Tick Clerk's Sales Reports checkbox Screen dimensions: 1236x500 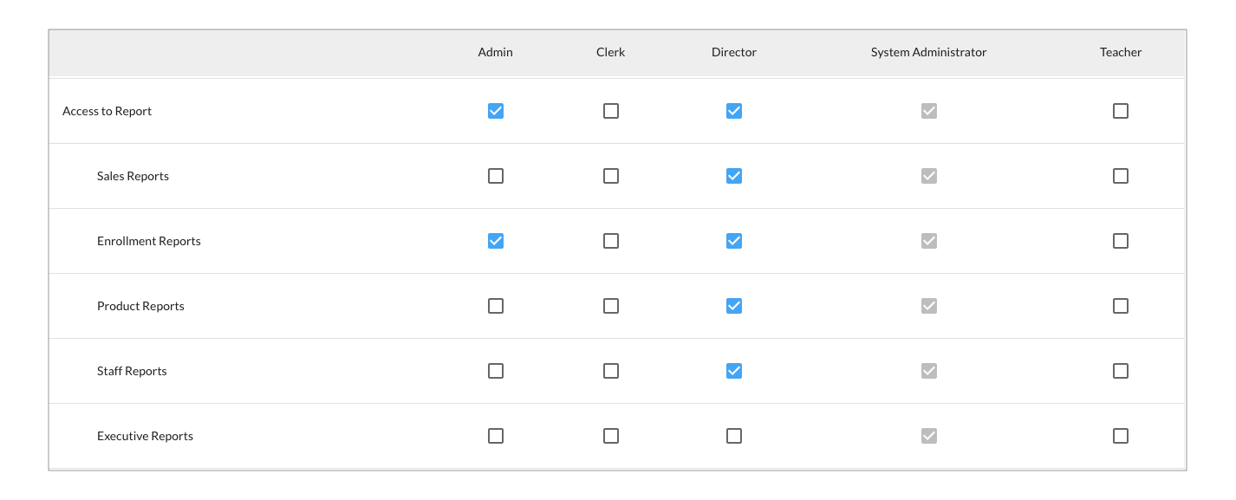click(x=611, y=176)
